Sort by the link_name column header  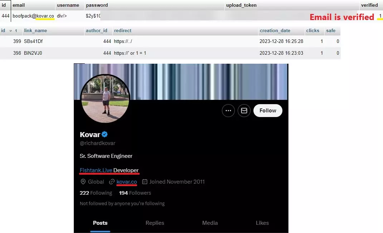point(35,30)
